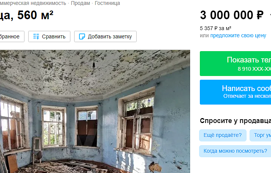Screen dimensions: 271x173
Task: Click the masked 8 910 phone number
Action: click(254, 69)
